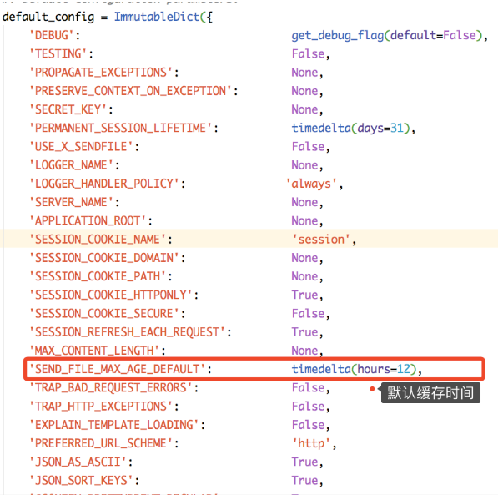Click the 'SESSION_COOKIE_SECURE' key

point(104,314)
